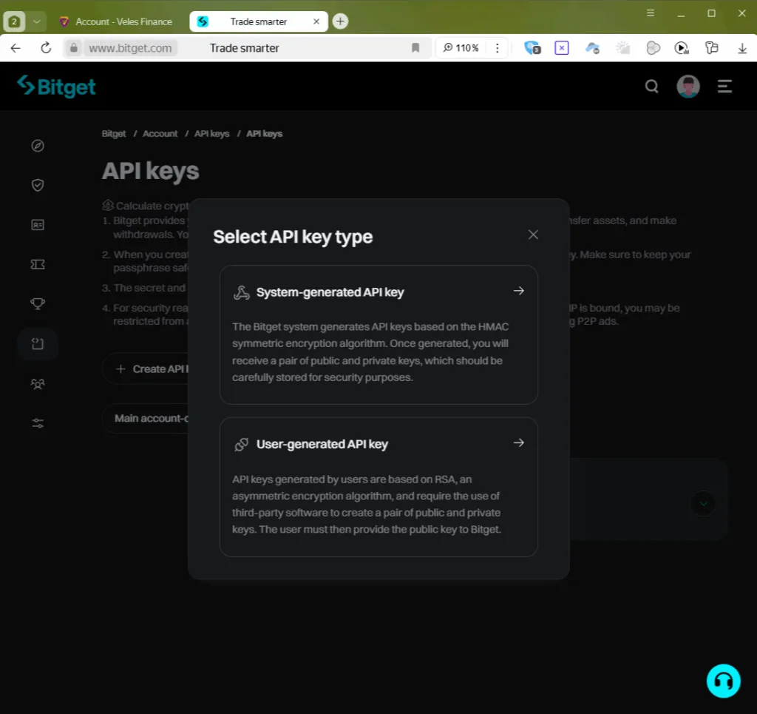757x714 pixels.
Task: Open the search magnifier in the top bar
Action: [651, 87]
